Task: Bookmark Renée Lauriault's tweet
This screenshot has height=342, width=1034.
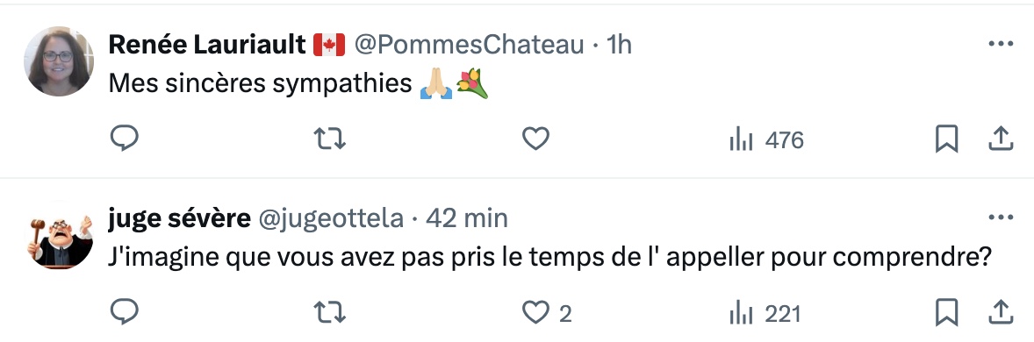Action: pyautogui.click(x=946, y=139)
